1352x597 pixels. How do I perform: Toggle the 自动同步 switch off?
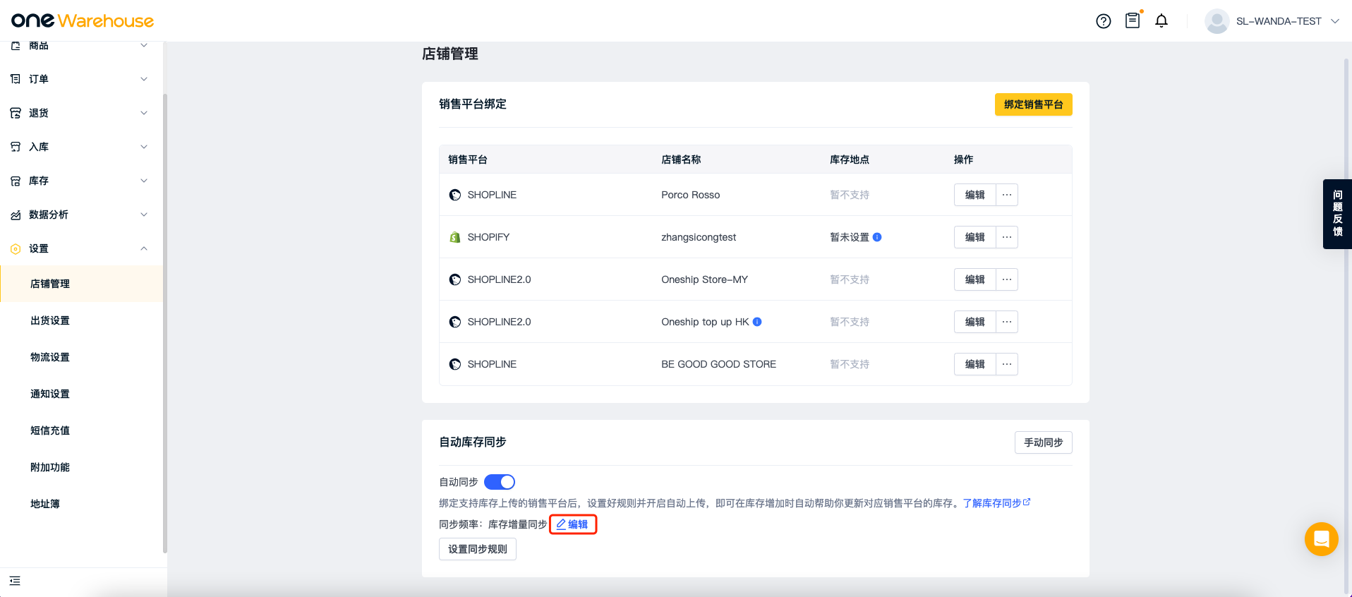tap(500, 482)
